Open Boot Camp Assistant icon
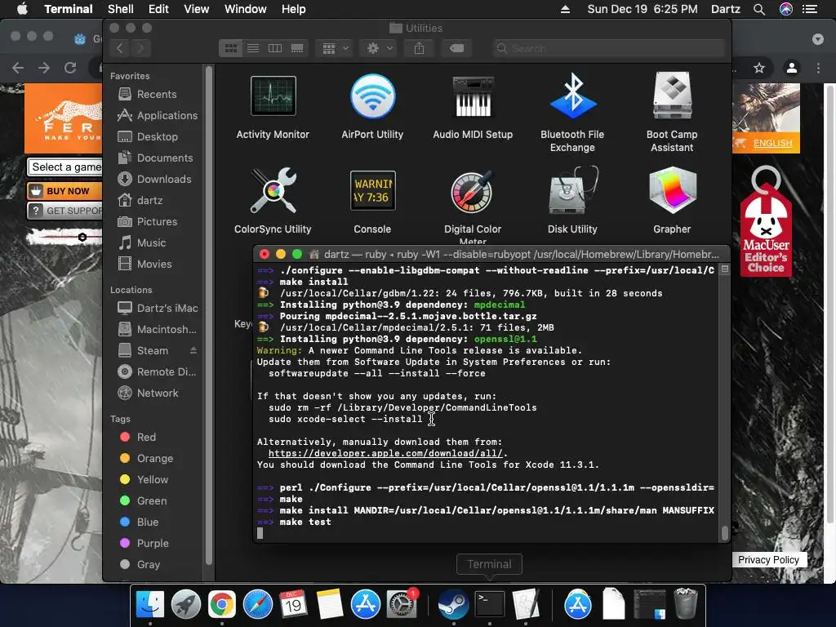This screenshot has height=627, width=836. click(673, 96)
